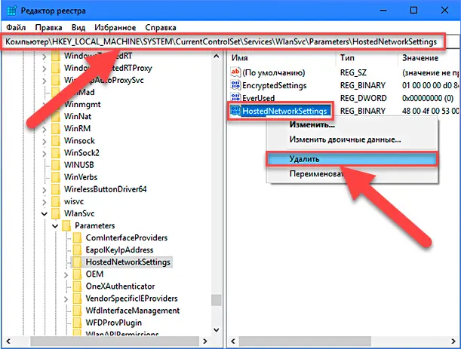Viewport: 461px width, 349px height.
Task: Expand the WirelessButtonDriver64 tree node
Action: click(45, 190)
